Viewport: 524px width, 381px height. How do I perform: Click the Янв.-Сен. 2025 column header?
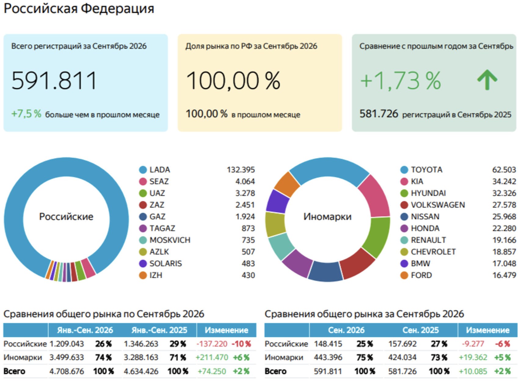159,330
